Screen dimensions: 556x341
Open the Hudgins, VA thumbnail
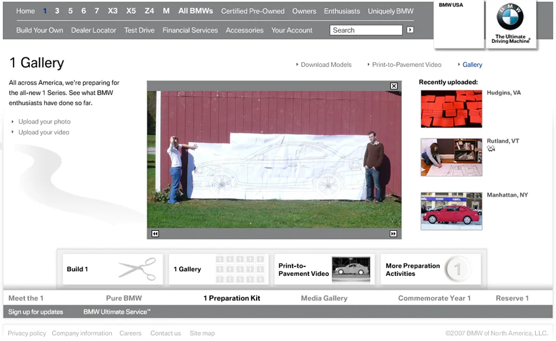tap(451, 108)
